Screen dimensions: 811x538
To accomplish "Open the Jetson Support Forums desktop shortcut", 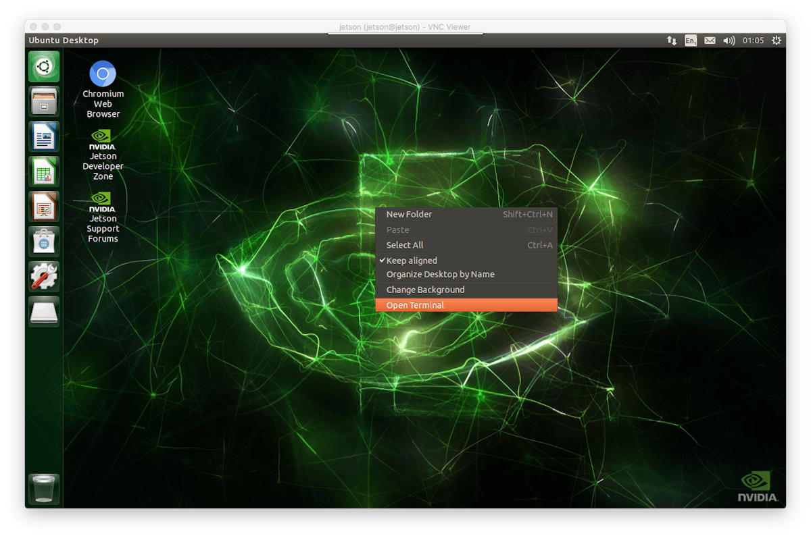I will [x=103, y=200].
